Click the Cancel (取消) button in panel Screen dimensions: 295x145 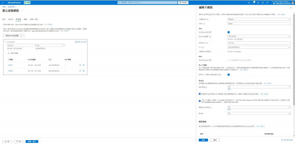pos(215,140)
